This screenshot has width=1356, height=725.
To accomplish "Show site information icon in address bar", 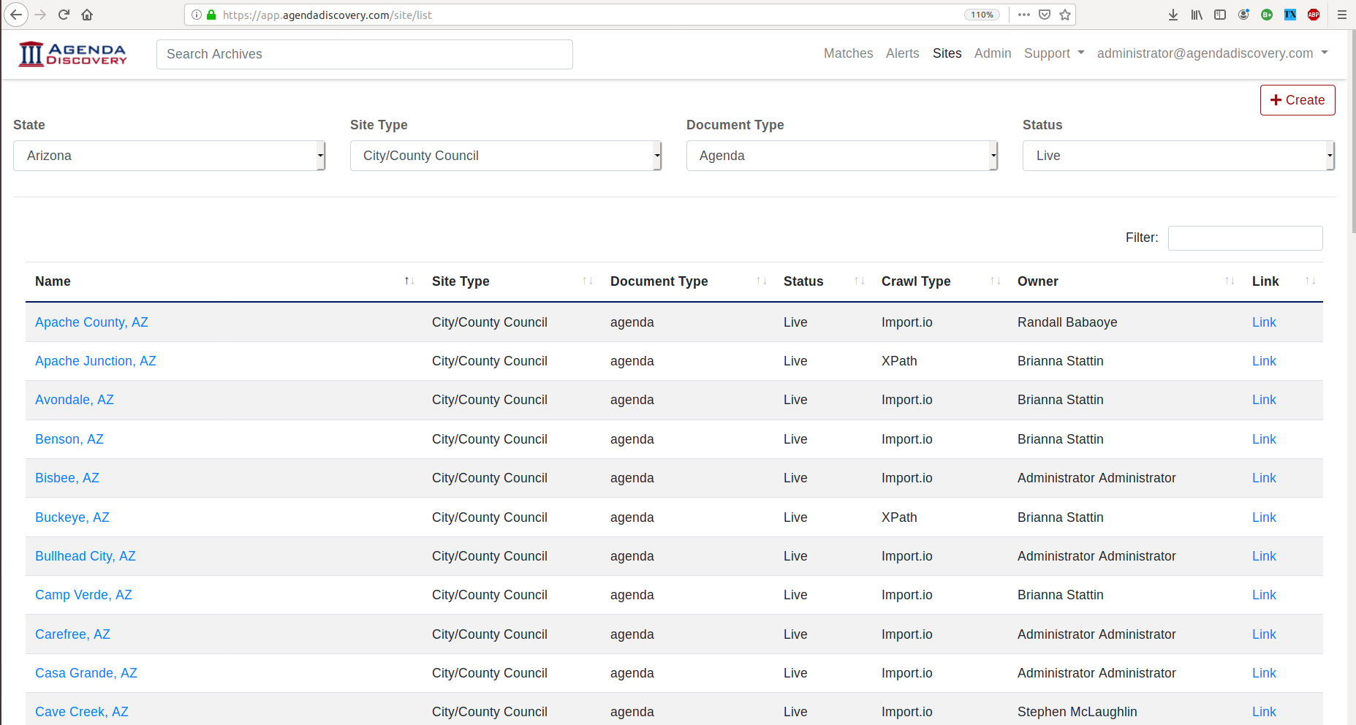I will point(197,15).
